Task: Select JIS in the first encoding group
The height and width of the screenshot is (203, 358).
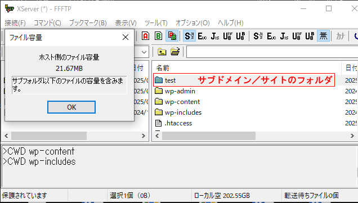Action: (x=215, y=36)
